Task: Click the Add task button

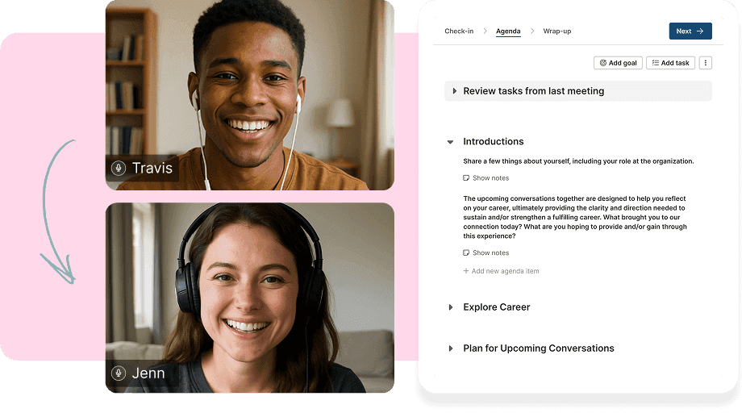Action: (670, 63)
